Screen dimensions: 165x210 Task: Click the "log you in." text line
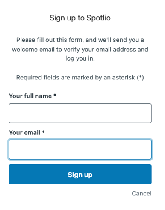(x=80, y=58)
